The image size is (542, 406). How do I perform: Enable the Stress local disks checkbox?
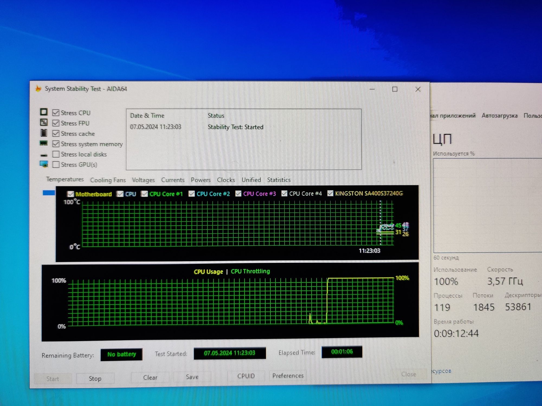(56, 154)
